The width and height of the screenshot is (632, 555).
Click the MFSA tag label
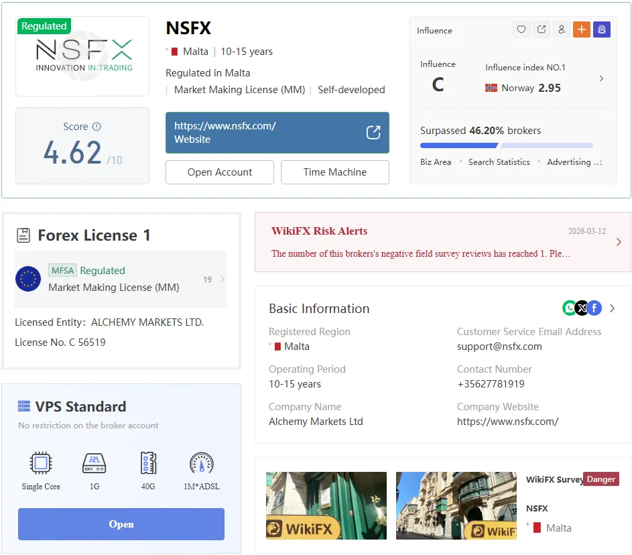(x=62, y=270)
